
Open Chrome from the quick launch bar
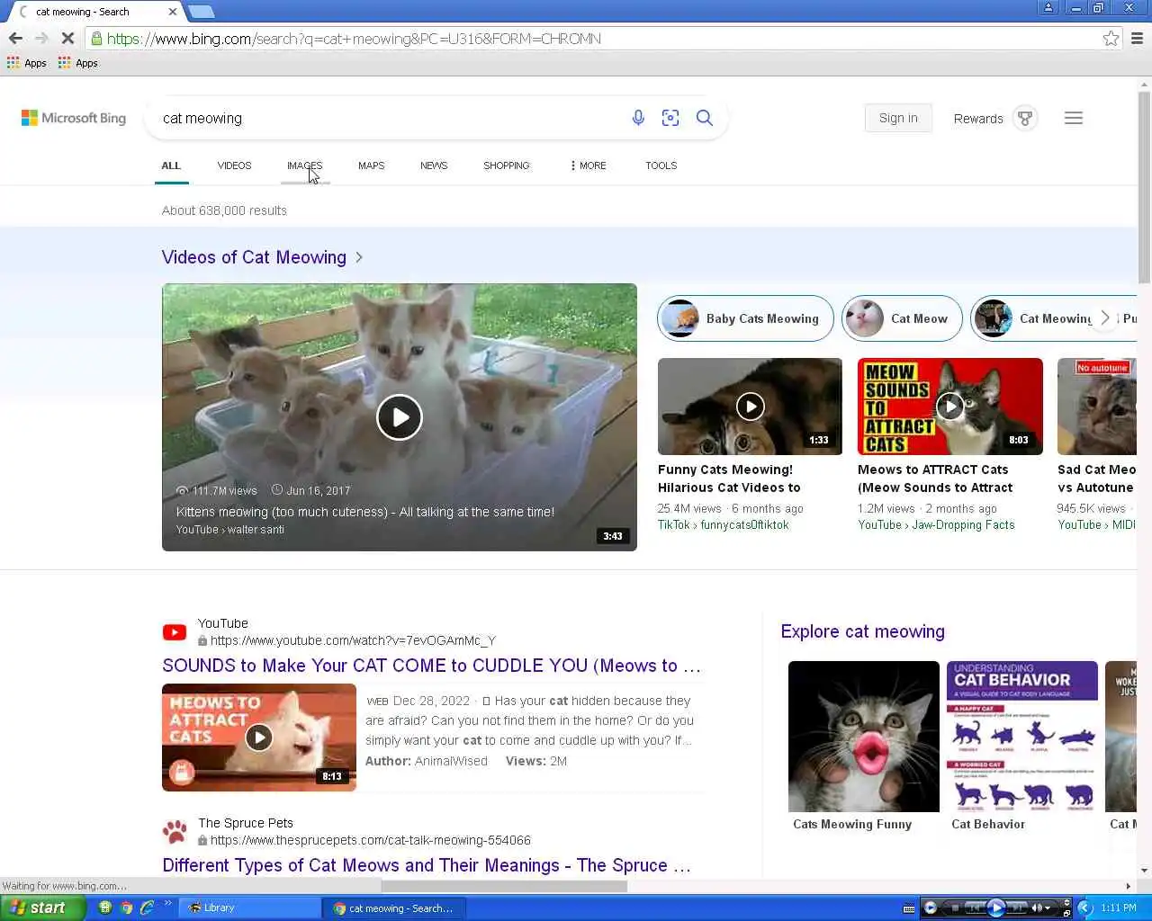click(x=126, y=908)
